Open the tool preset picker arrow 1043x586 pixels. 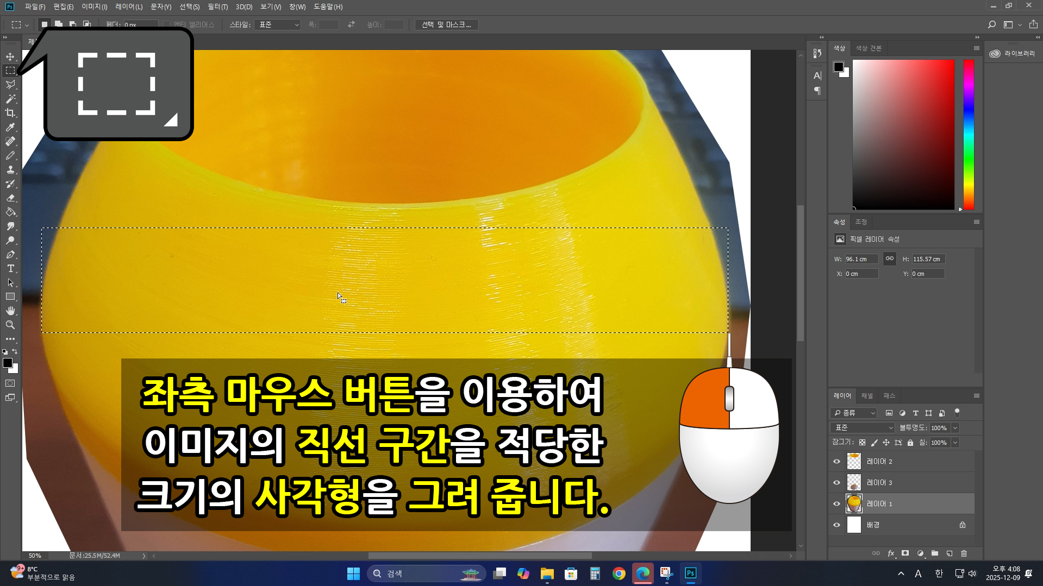[27, 25]
